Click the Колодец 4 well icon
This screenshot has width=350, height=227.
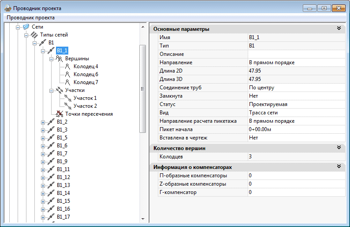pyautogui.click(x=67, y=66)
